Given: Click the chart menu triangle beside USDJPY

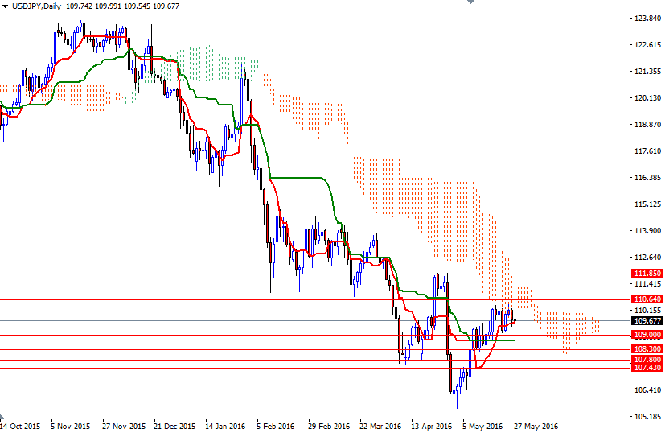Looking at the screenshot, I should point(5,6).
